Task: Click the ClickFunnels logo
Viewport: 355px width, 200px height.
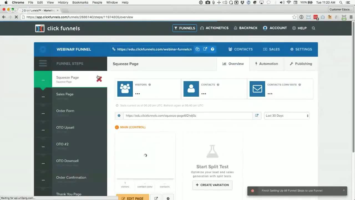Action: pyautogui.click(x=57, y=28)
